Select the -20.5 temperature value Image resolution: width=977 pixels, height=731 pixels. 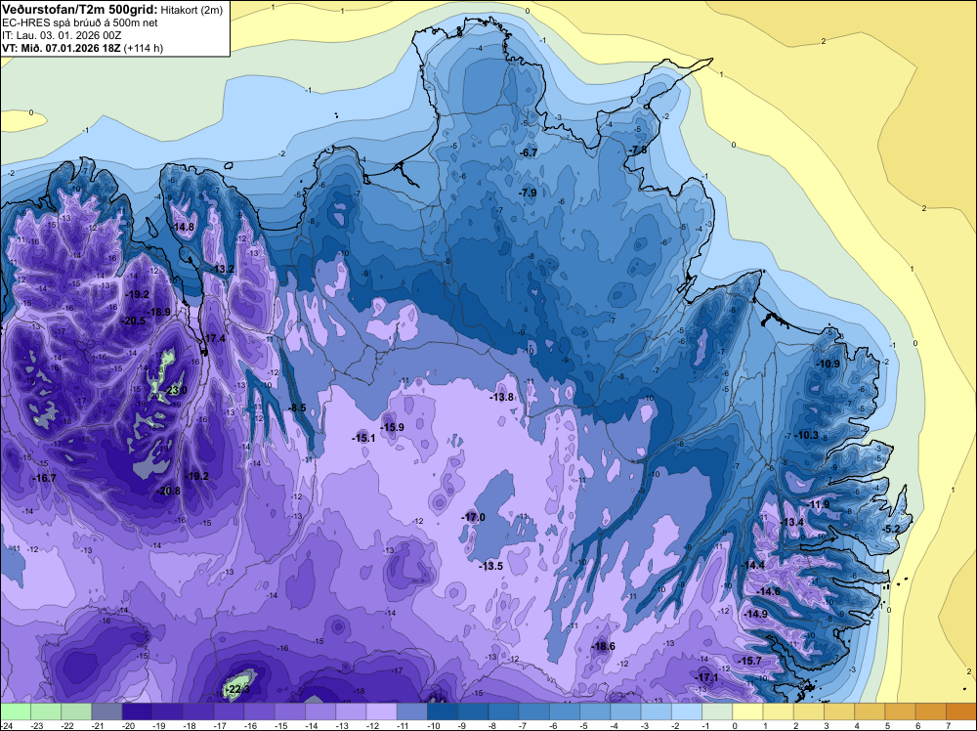click(x=134, y=321)
